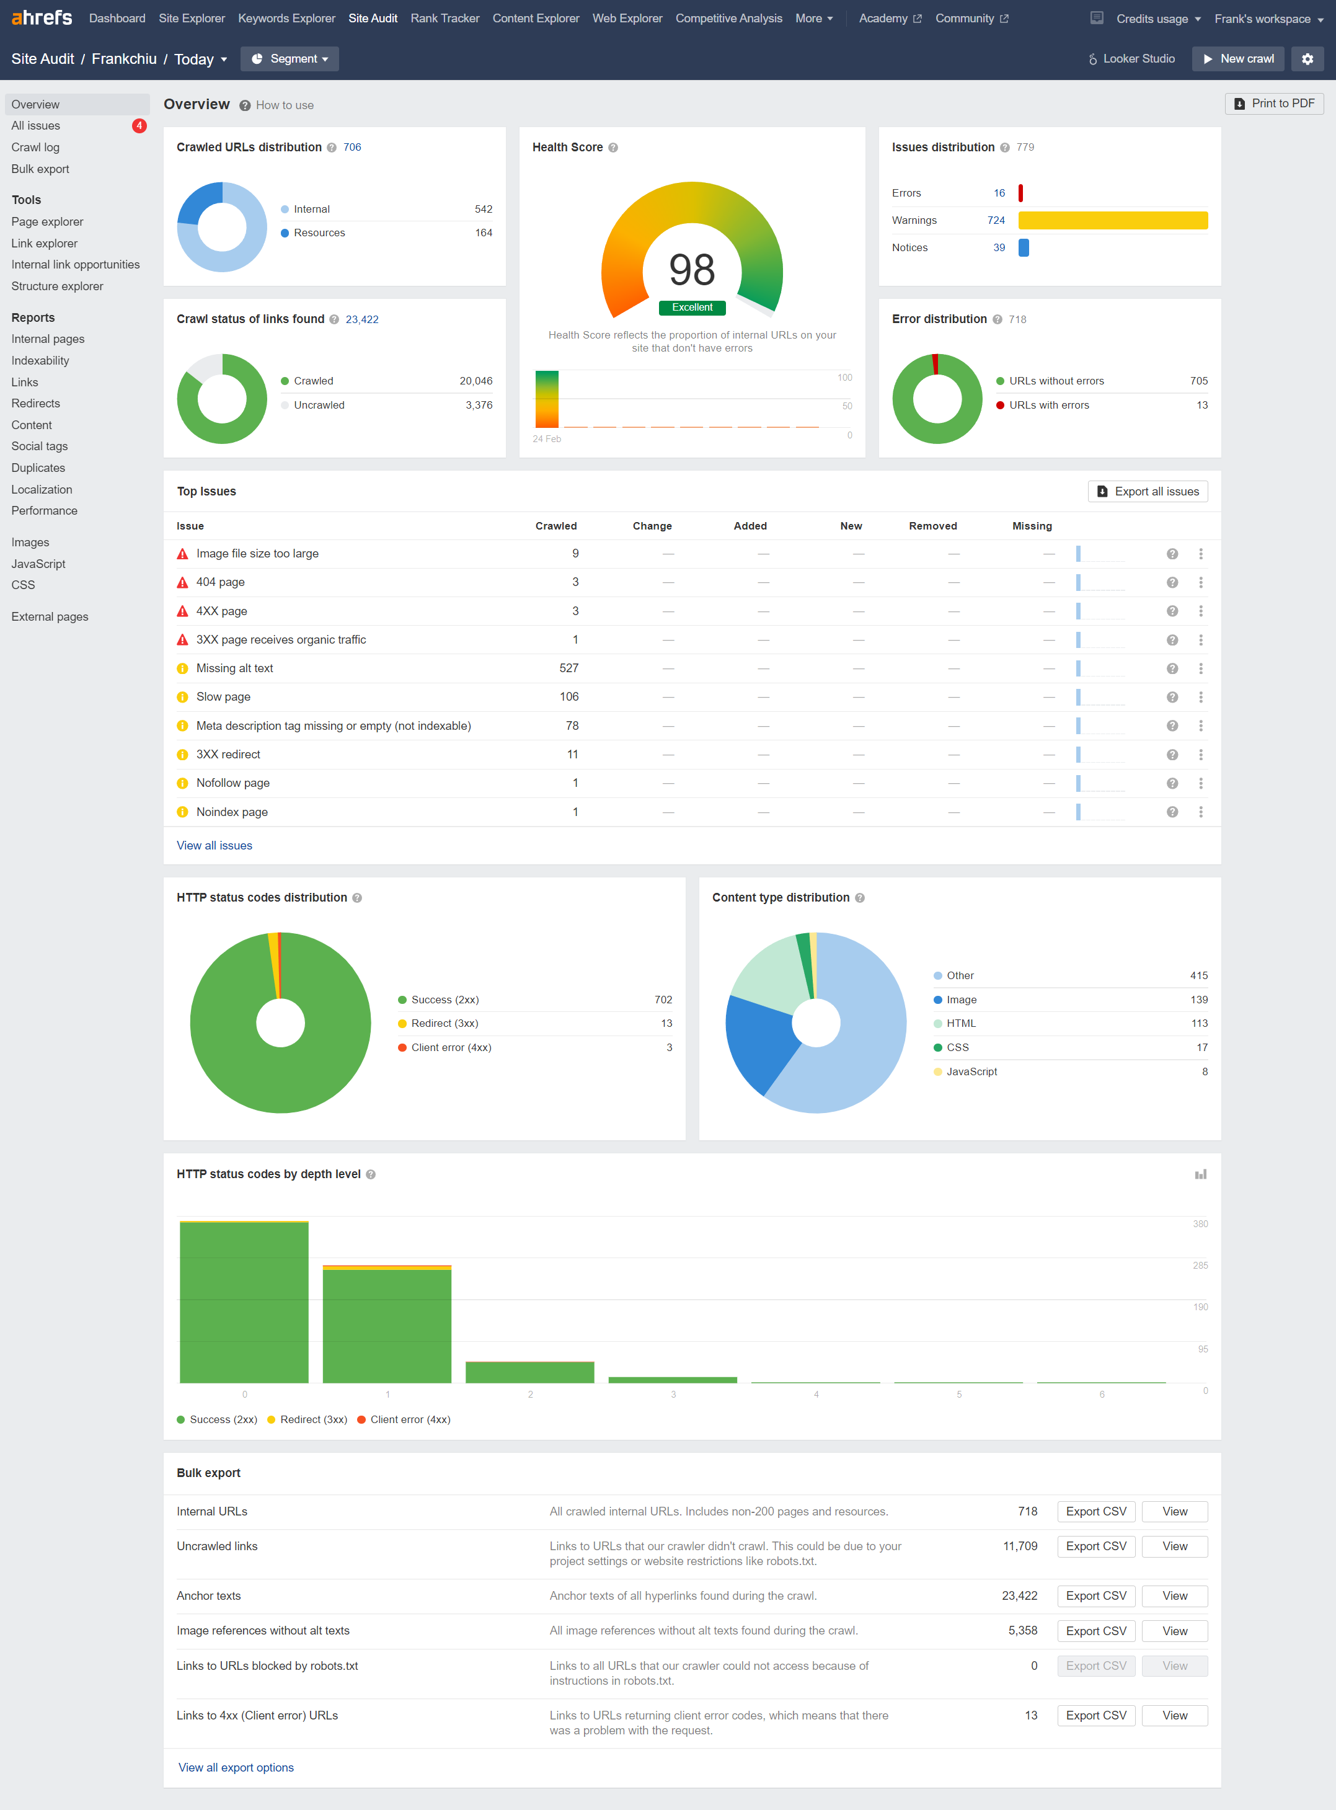
Task: Toggle the Client error (4xx) legend in the depth chart
Action: pyautogui.click(x=404, y=1419)
